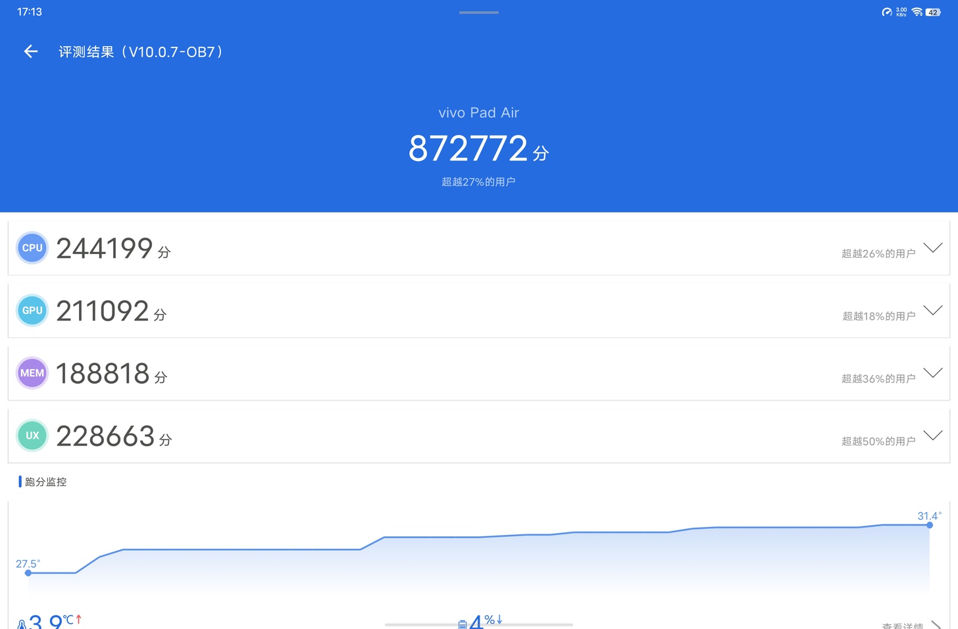Screen dimensions: 958x629
Task: Click the 27.5° start point on chart
Action: (28, 573)
